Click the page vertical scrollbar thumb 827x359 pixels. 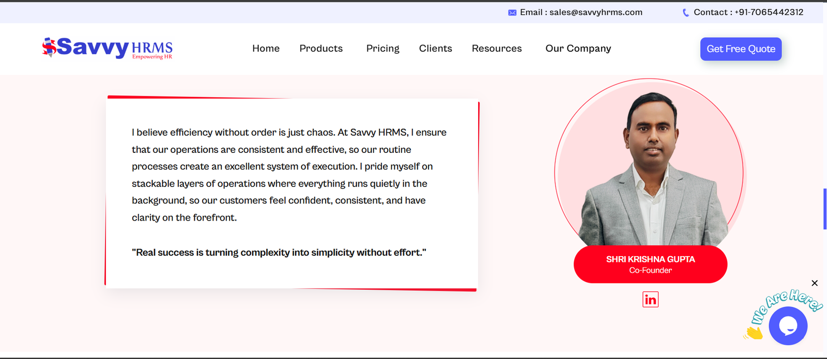click(825, 209)
